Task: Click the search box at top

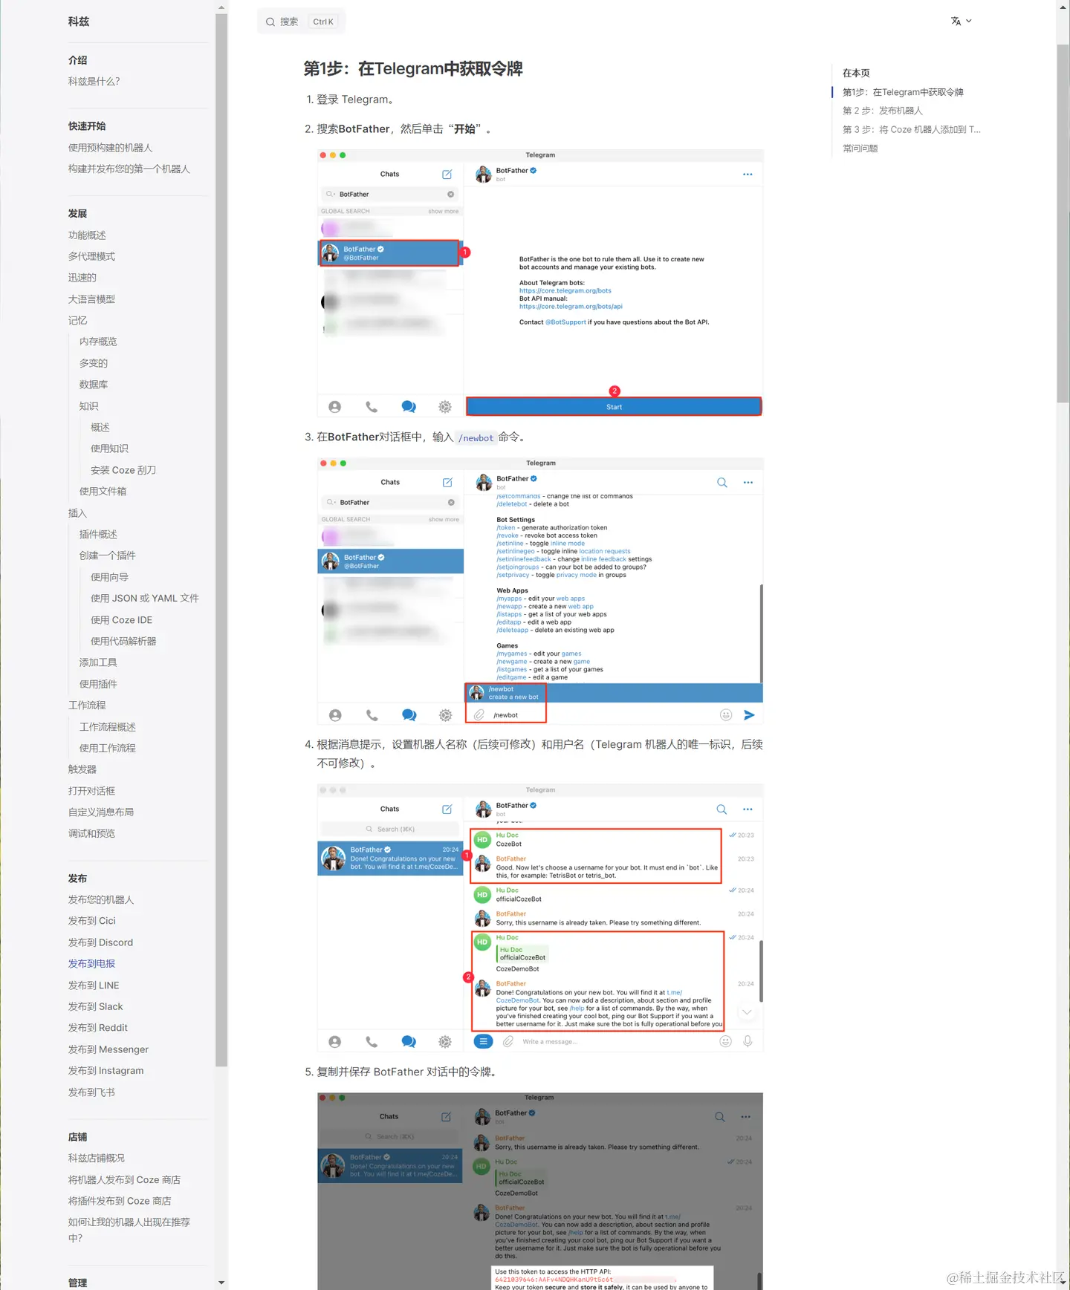Action: (301, 22)
